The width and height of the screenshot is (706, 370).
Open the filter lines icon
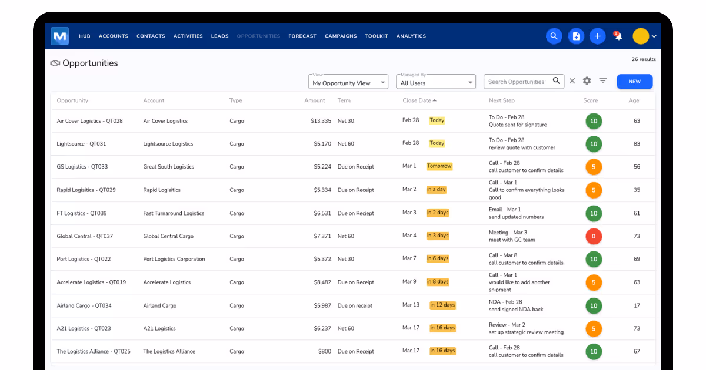pyautogui.click(x=603, y=81)
